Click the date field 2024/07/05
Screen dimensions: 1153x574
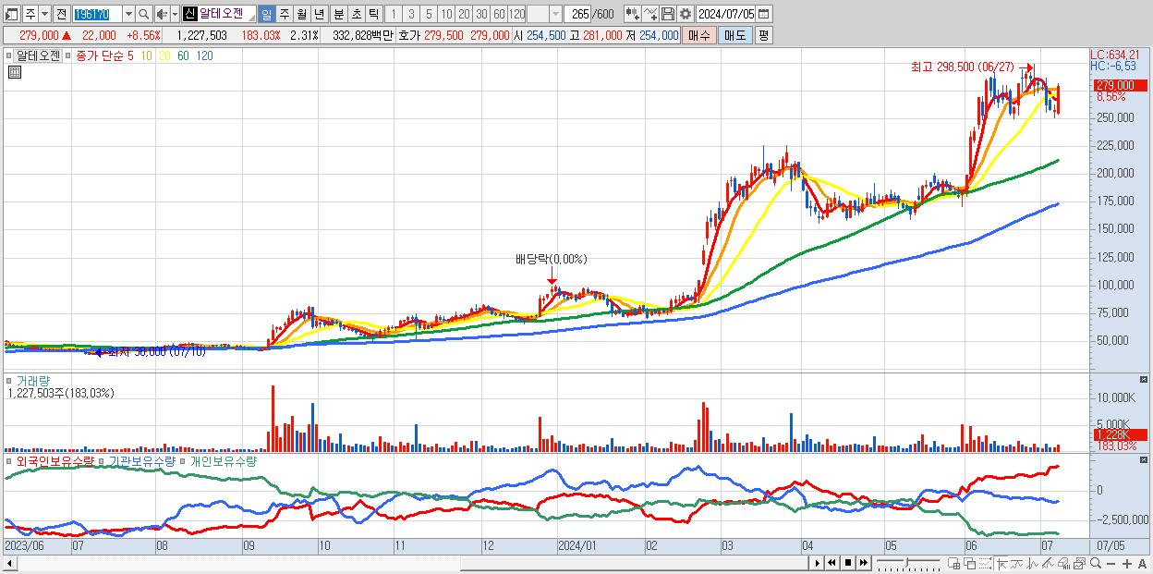pyautogui.click(x=725, y=14)
